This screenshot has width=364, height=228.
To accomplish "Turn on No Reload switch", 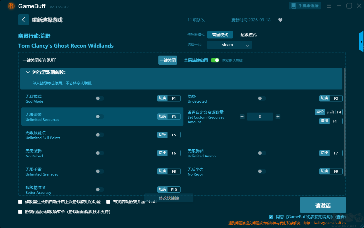I will coord(100,153).
